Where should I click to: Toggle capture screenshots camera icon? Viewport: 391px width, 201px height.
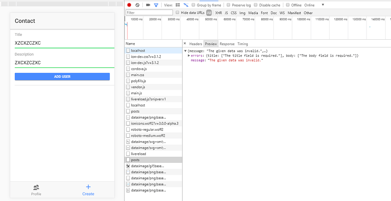pyautogui.click(x=148, y=5)
